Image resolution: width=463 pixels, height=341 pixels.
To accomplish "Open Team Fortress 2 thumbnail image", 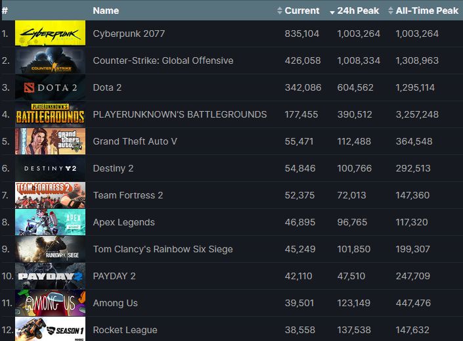I will 50,195.
